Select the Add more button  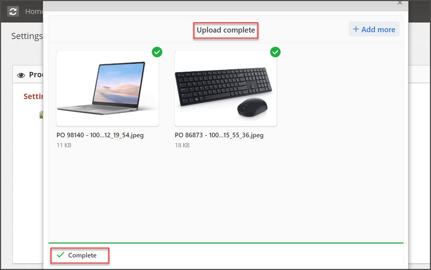click(374, 29)
